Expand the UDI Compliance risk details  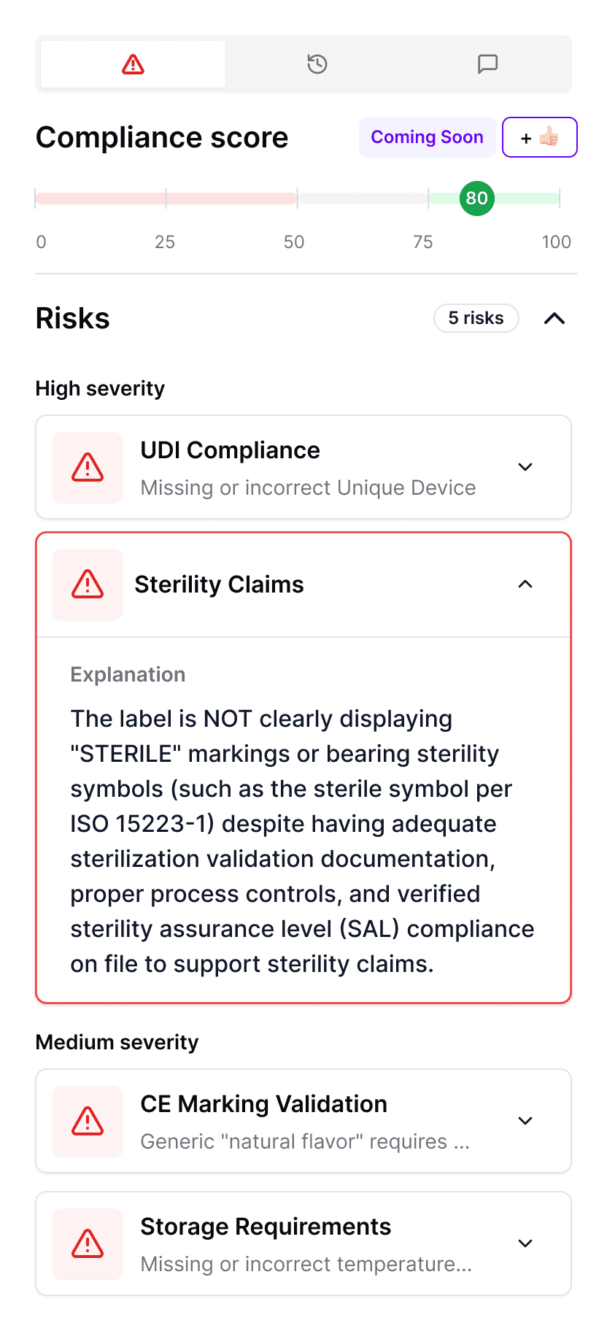click(x=525, y=467)
